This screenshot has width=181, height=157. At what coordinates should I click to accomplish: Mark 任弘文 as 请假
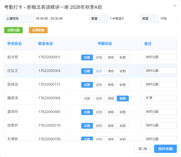(x=111, y=71)
